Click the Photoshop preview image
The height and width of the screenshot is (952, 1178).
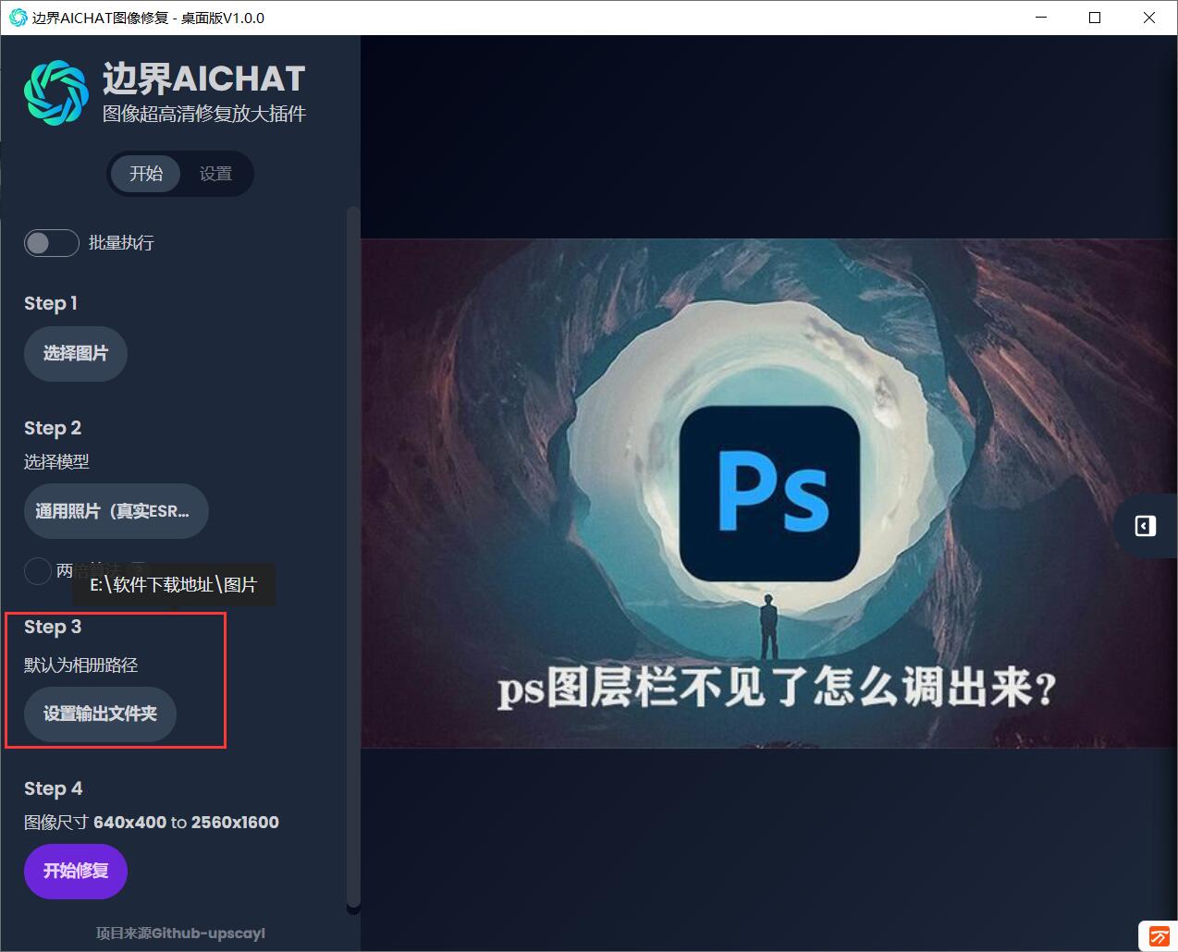point(768,494)
